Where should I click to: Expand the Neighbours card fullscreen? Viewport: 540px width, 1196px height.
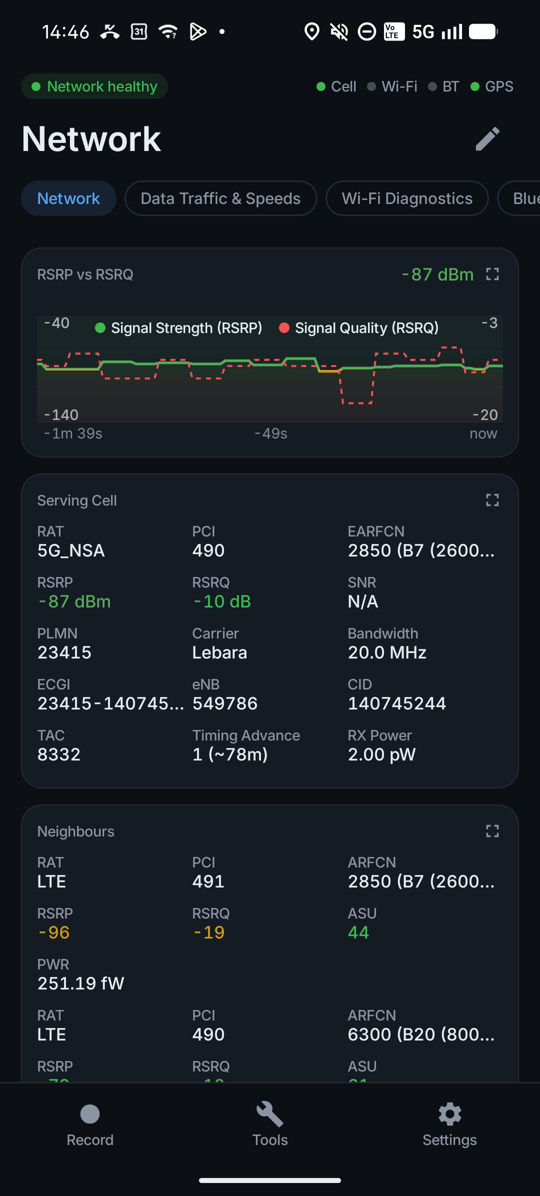pyautogui.click(x=492, y=831)
